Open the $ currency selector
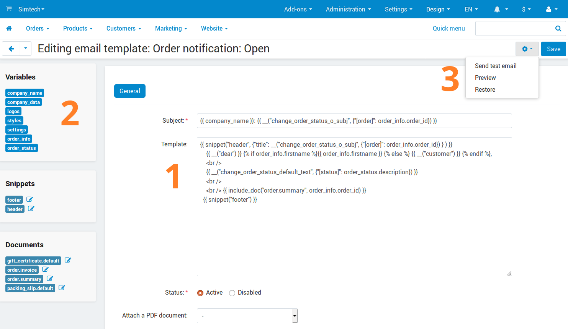568x329 pixels. pos(526,9)
